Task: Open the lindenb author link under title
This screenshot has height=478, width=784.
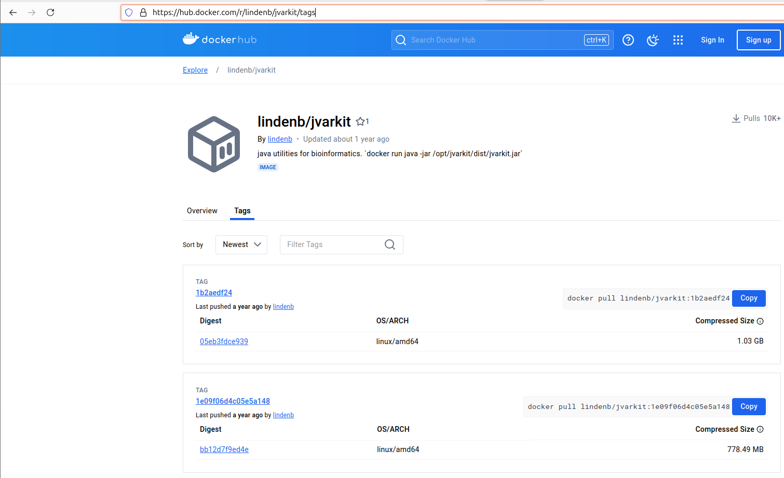Action: (x=280, y=139)
